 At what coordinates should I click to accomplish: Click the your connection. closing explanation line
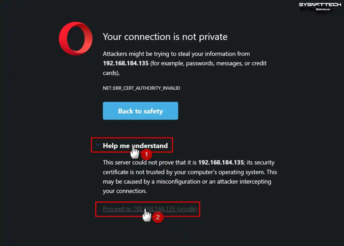coord(125,191)
